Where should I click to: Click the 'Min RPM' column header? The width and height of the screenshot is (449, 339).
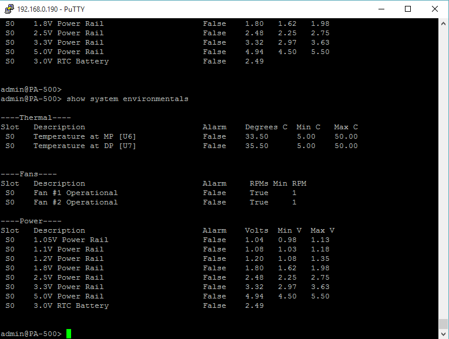pos(290,183)
